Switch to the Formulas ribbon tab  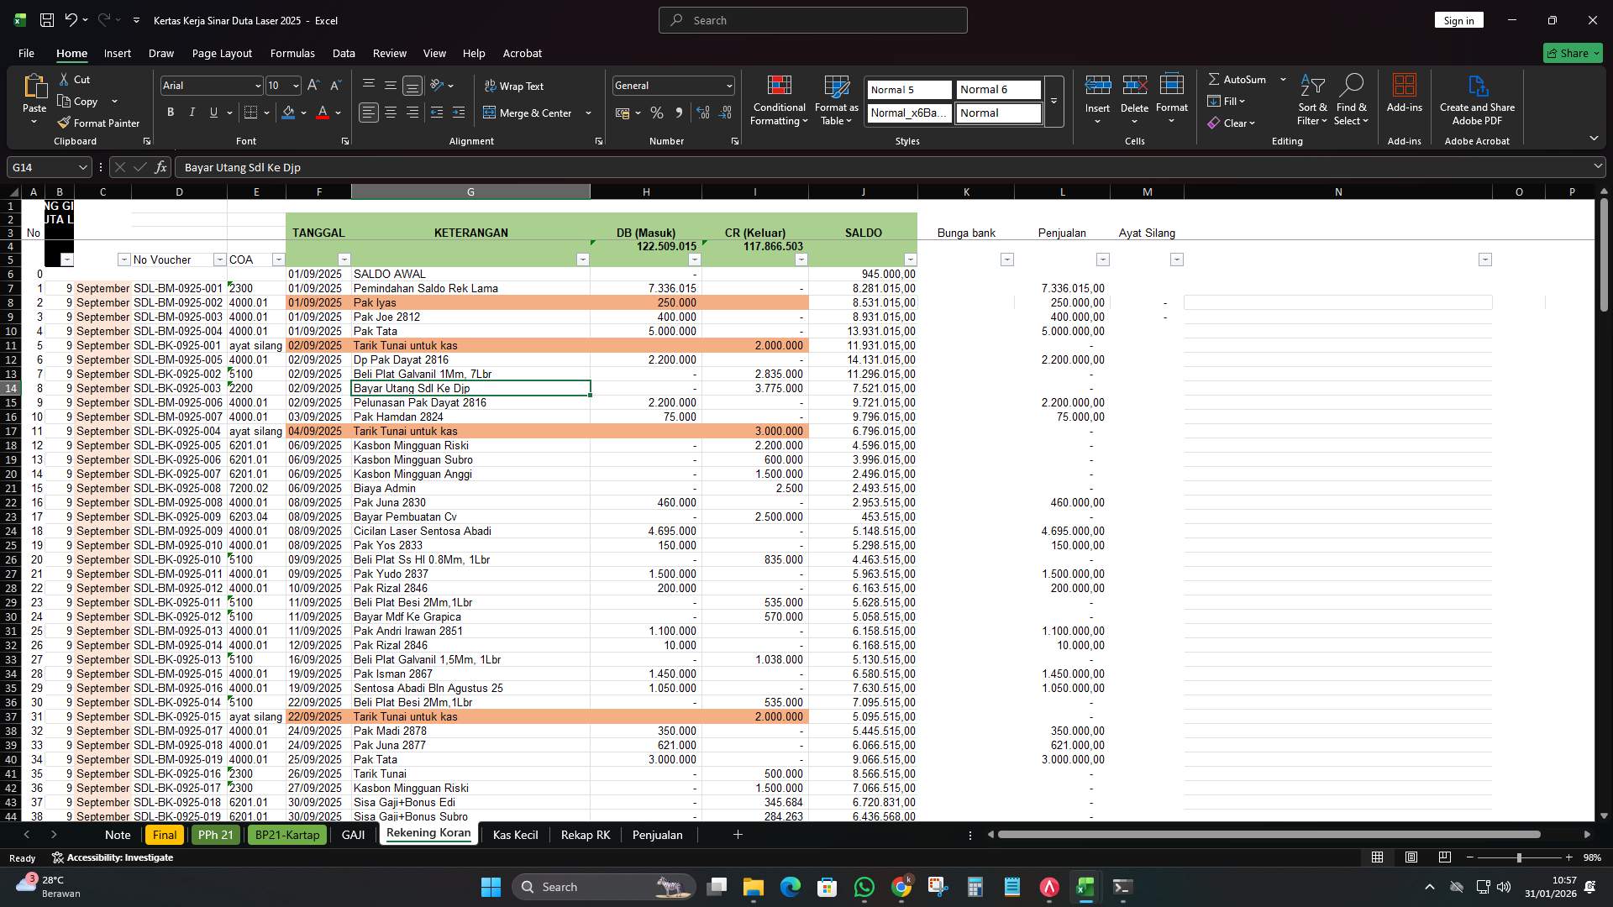(292, 53)
